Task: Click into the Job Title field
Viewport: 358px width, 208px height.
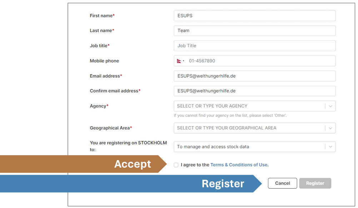Action: pos(254,46)
